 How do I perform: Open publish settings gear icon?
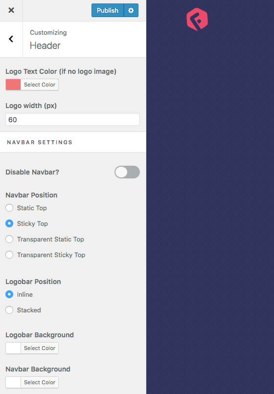point(131,10)
